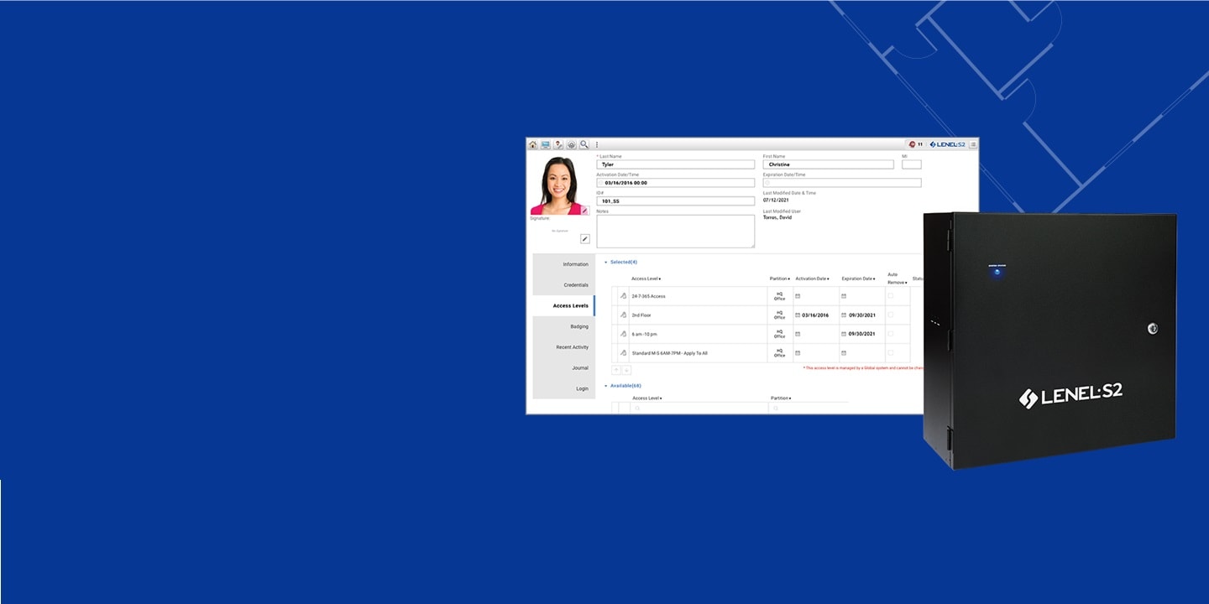Screen dimensions: 1209x604
Task: Enable Auto Remove for 6 am-10 pm
Action: (891, 334)
